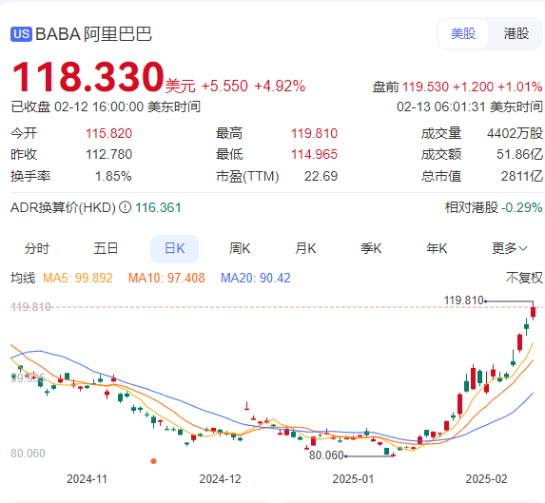Click the orange event dot below the chart
Image resolution: width=545 pixels, height=503 pixels.
(154, 461)
